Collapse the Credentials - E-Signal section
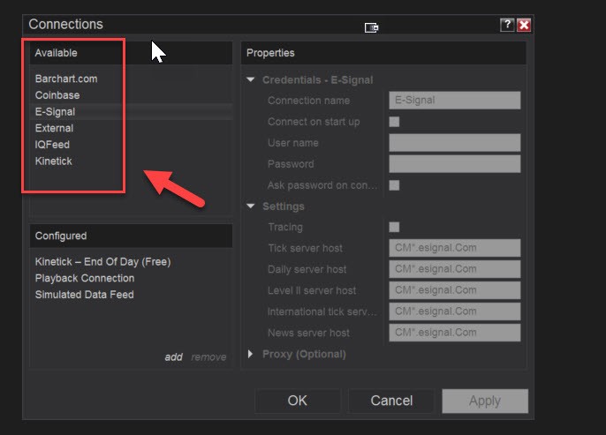 point(251,80)
